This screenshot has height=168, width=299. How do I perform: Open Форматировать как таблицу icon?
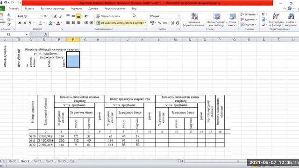coord(217,16)
